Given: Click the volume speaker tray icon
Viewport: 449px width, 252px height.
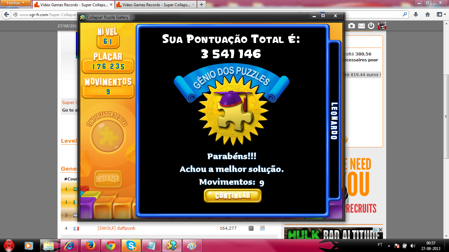Looking at the screenshot, I should (x=413, y=245).
